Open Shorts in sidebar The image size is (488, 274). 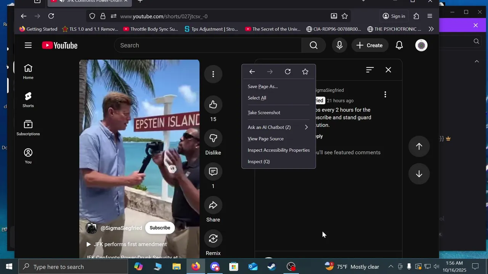tap(28, 100)
